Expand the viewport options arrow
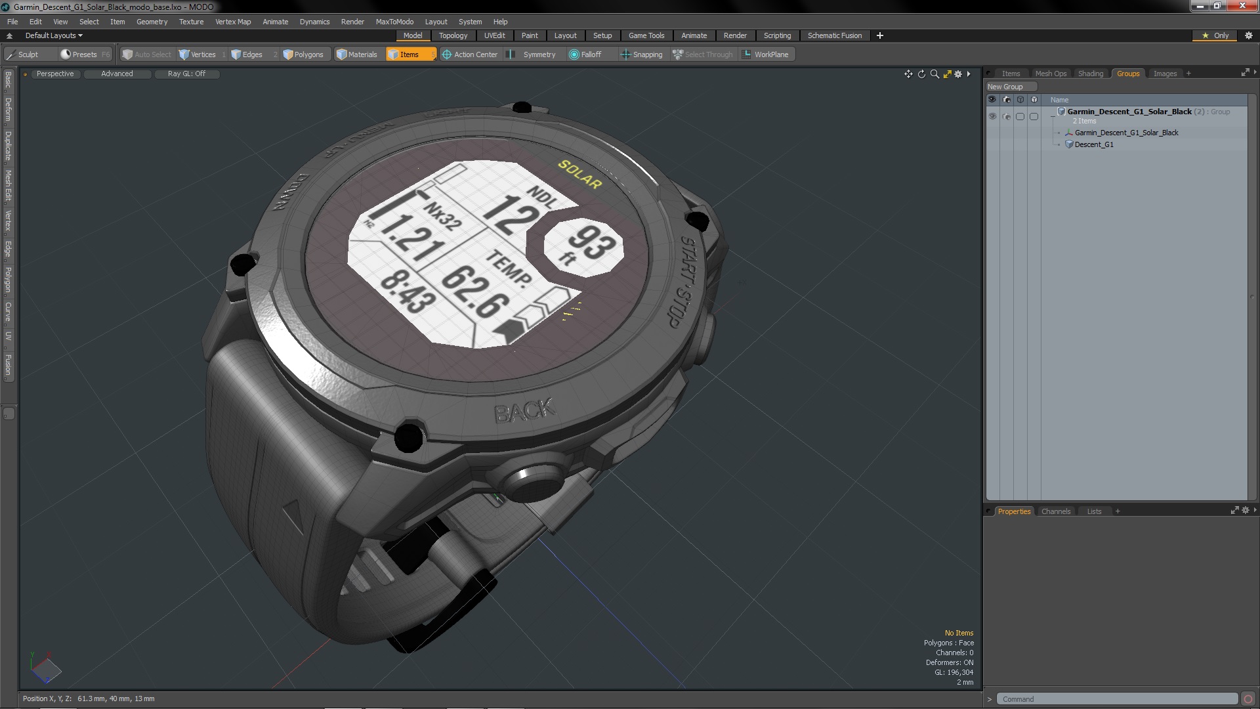This screenshot has width=1260, height=709. 969,74
